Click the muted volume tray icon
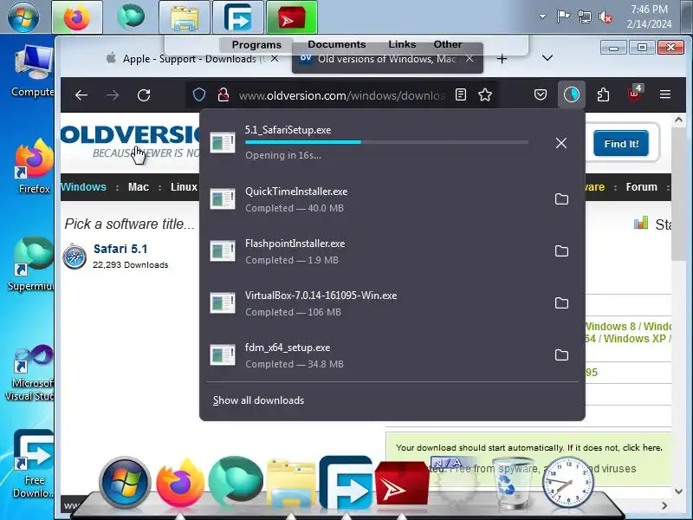Screen dimensions: 693x520 pos(605,17)
